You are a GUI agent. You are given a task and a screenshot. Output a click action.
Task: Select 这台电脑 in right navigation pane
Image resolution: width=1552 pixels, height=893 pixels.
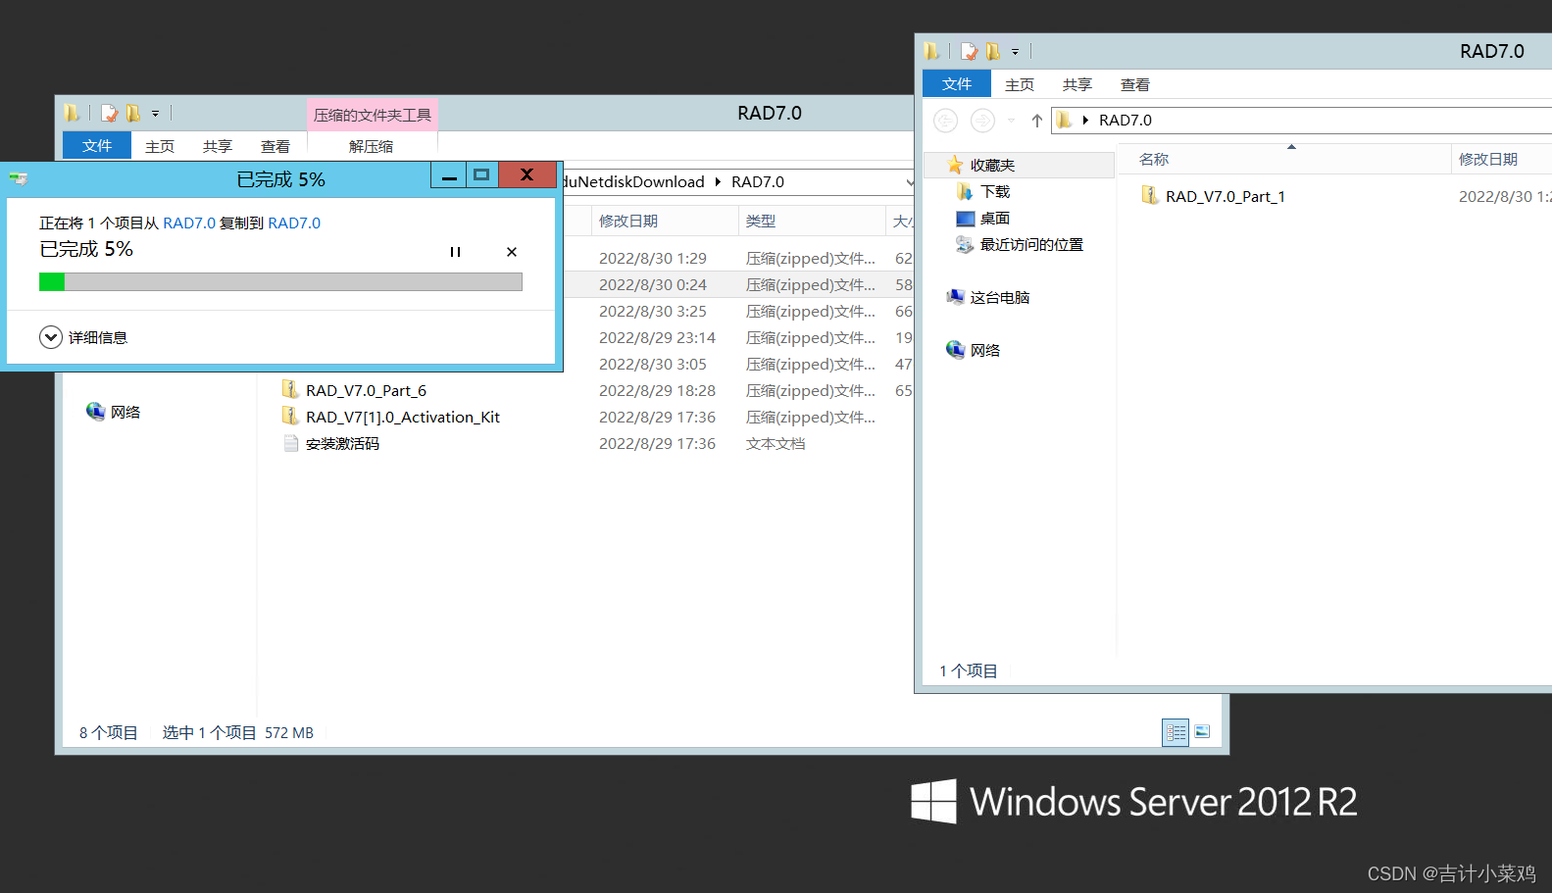999,298
